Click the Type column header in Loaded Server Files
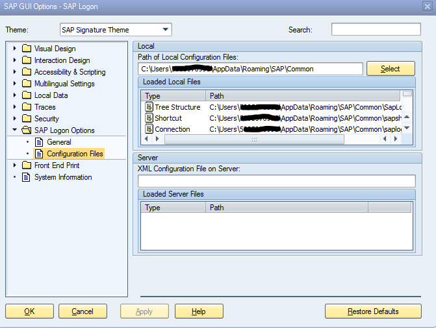 173,208
